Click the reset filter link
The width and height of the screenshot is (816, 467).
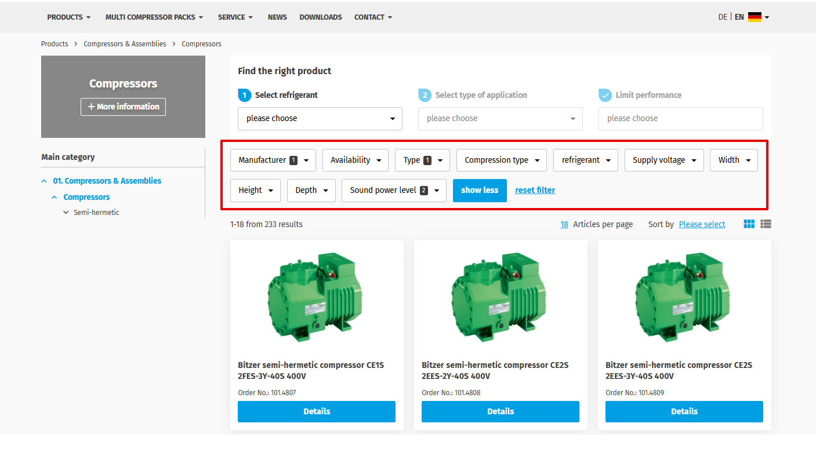[x=535, y=191]
